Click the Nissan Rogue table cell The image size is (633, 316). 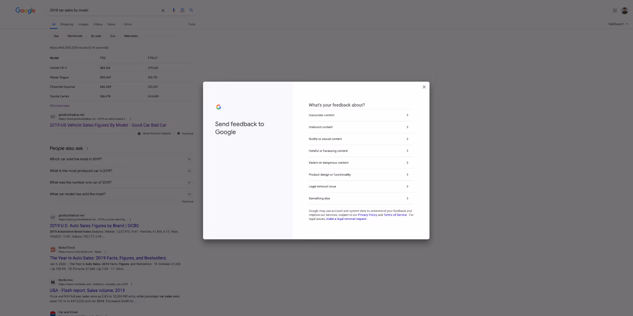(59, 78)
